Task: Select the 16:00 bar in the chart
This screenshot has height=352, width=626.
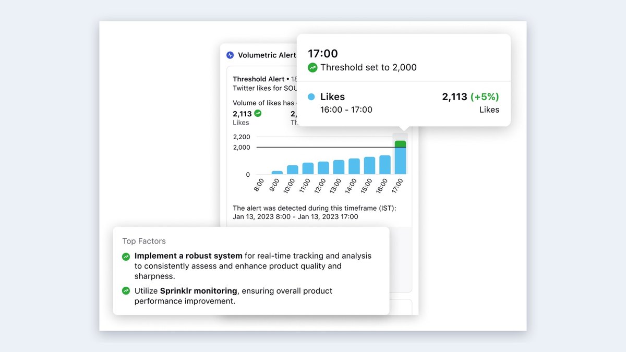Action: click(x=385, y=165)
